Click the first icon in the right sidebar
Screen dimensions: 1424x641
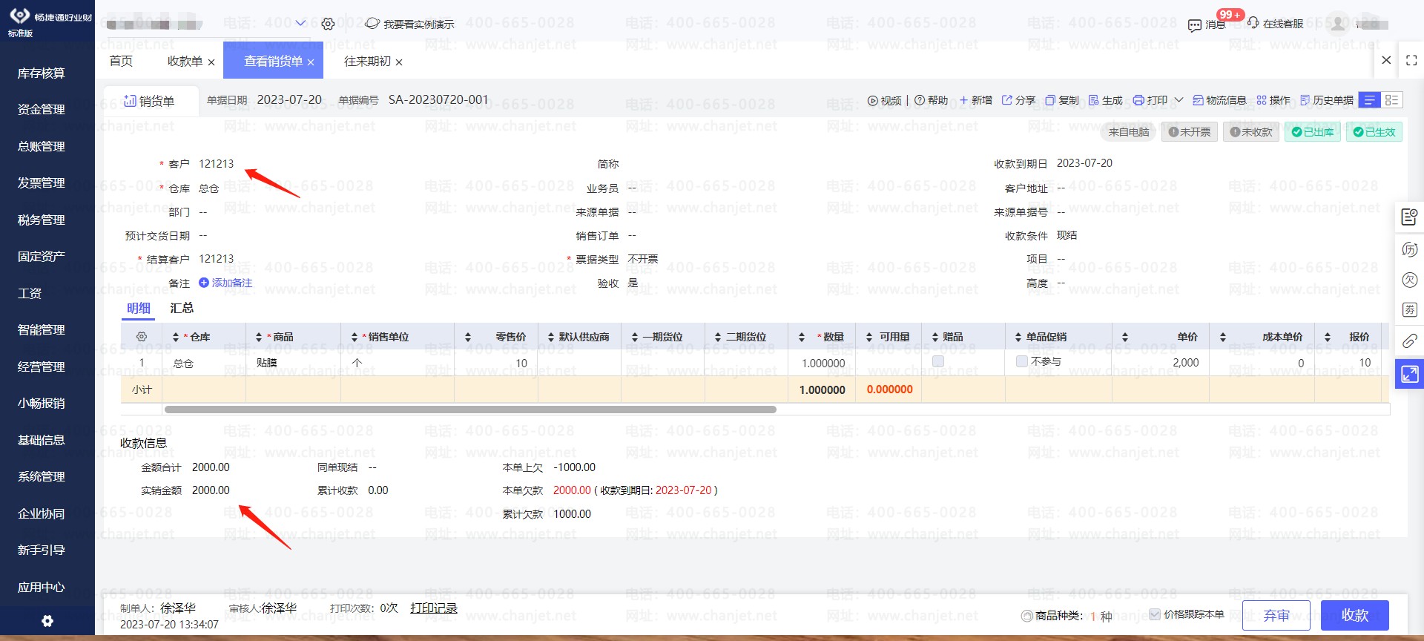pyautogui.click(x=1409, y=217)
